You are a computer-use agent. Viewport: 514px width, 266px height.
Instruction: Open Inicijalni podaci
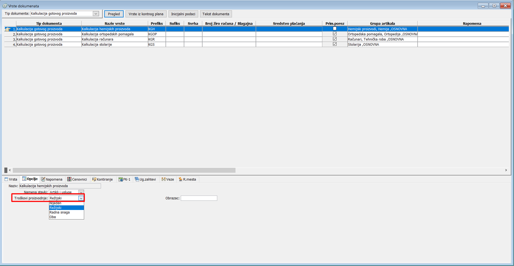pos(183,14)
